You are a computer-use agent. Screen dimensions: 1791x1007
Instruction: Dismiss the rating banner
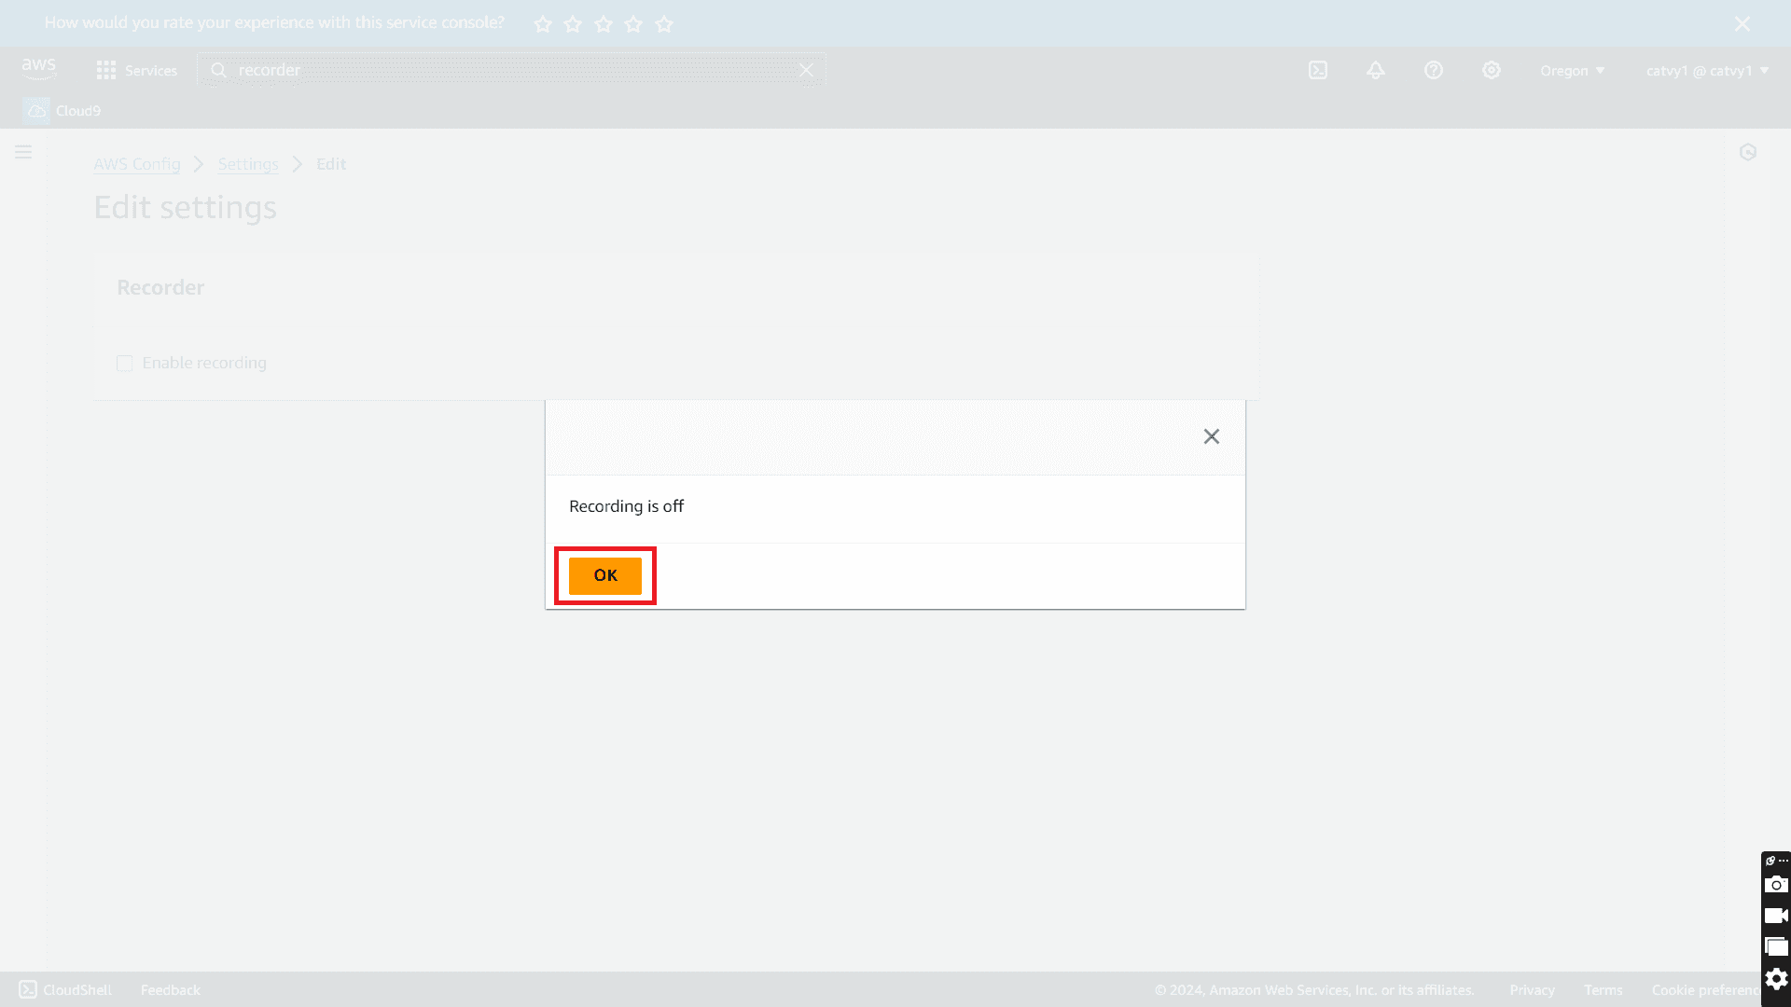coord(1742,23)
